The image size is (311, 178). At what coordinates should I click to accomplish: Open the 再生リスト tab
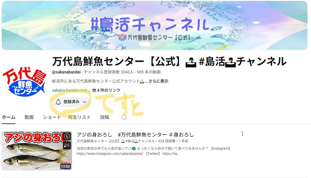point(79,117)
